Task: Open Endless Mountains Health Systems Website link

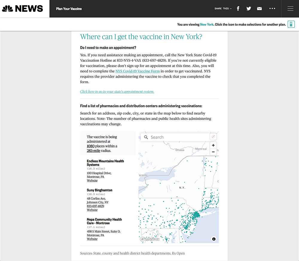Action: point(92,181)
